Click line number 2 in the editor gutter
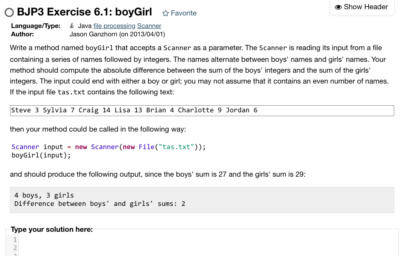The width and height of the screenshot is (403, 256). (15, 248)
